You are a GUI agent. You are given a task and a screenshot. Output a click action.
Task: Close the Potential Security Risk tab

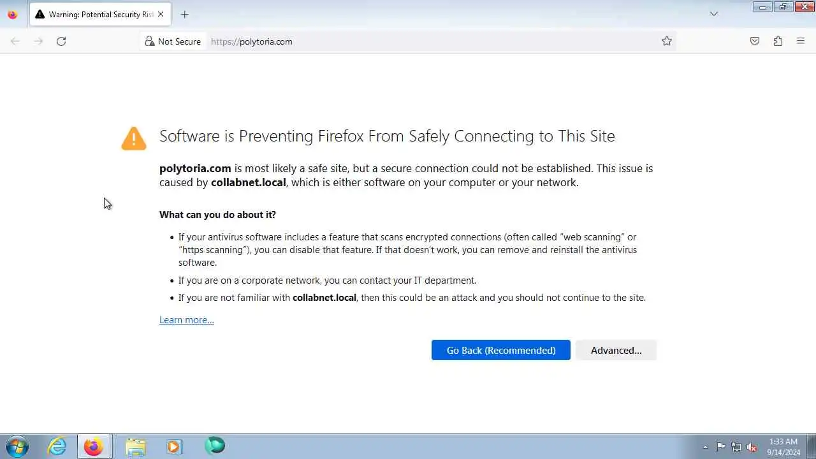(161, 14)
